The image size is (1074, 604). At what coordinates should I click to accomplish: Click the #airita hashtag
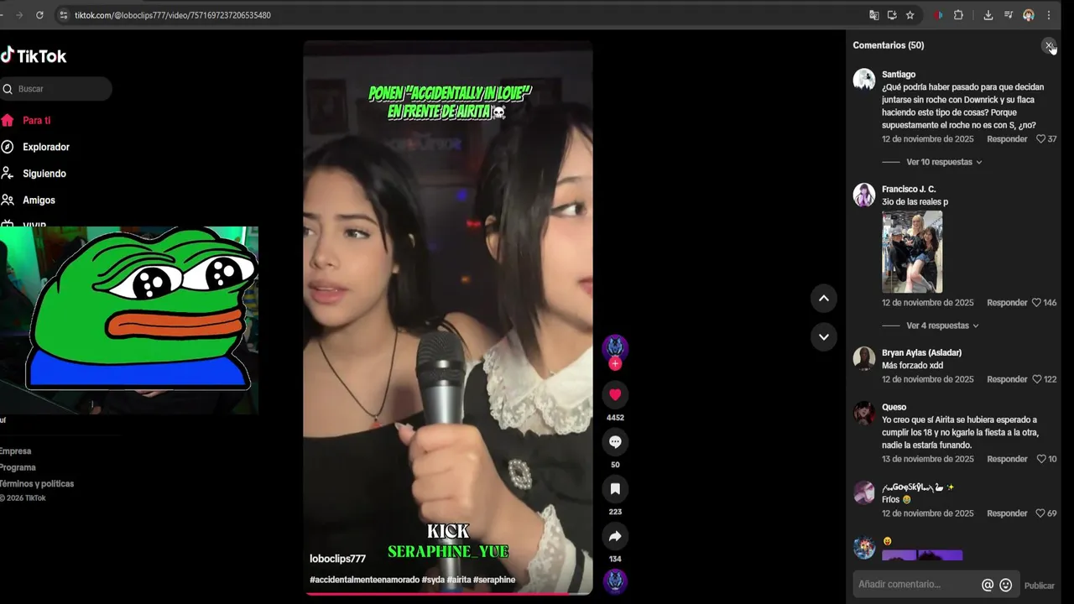click(459, 580)
